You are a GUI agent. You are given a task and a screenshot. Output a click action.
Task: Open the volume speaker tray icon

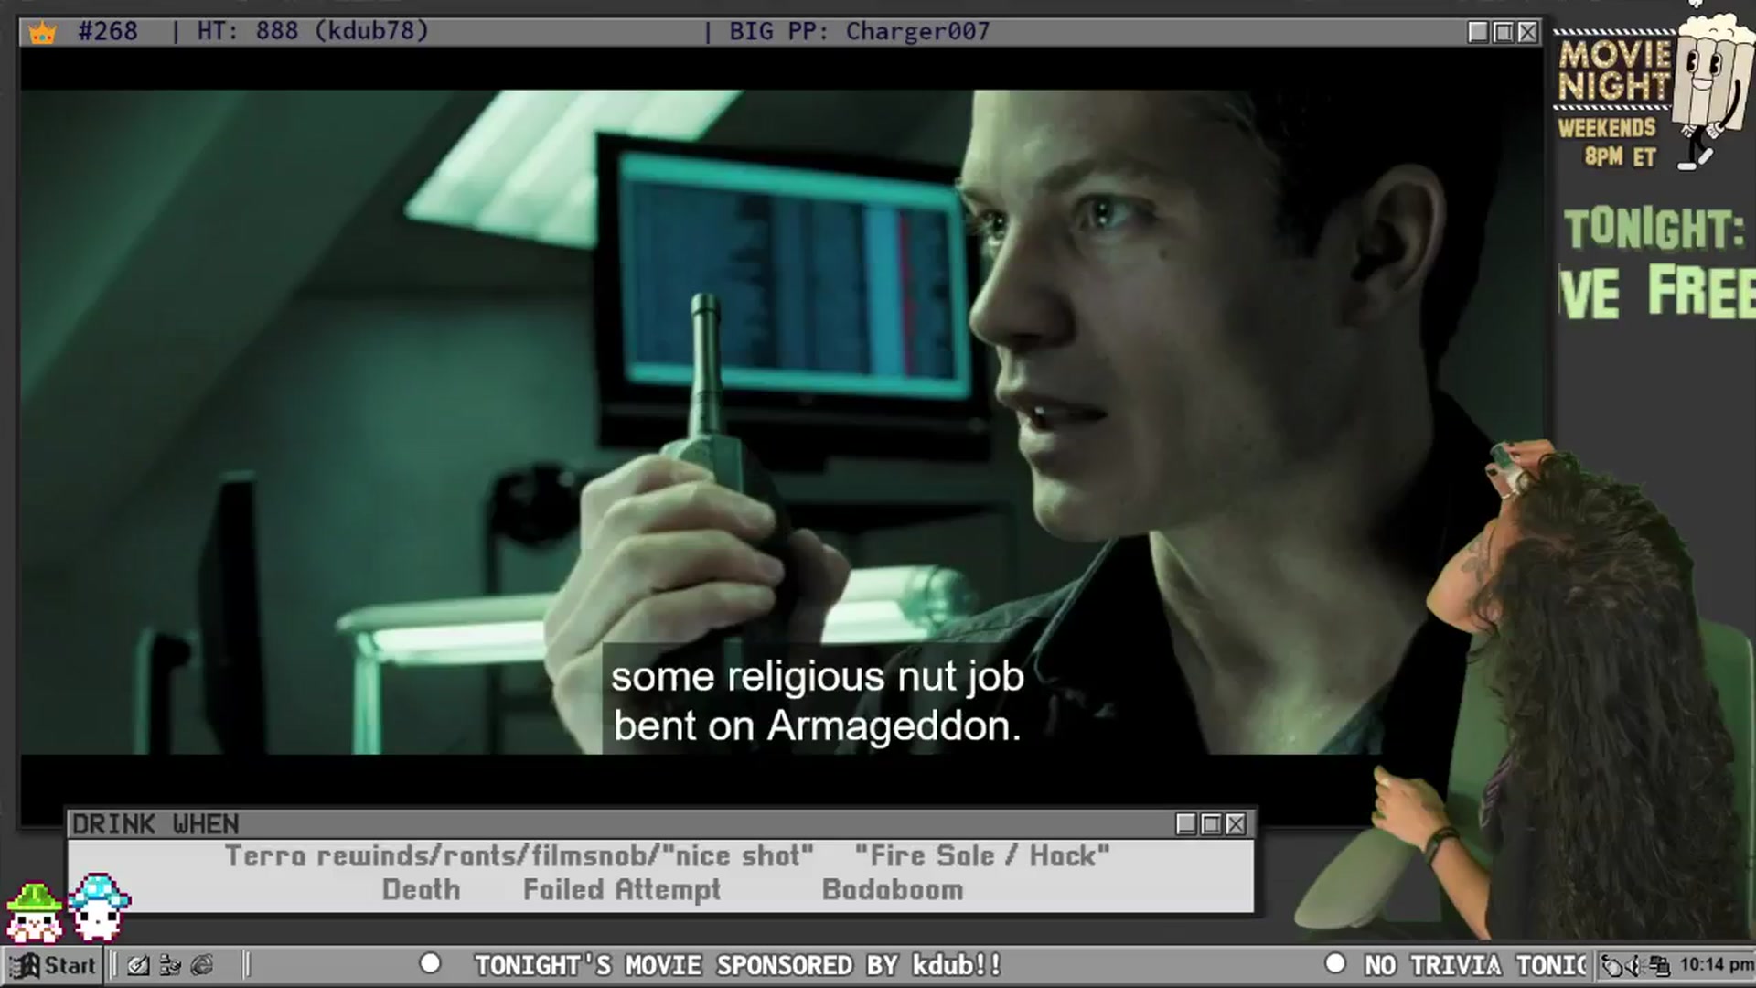1635,965
